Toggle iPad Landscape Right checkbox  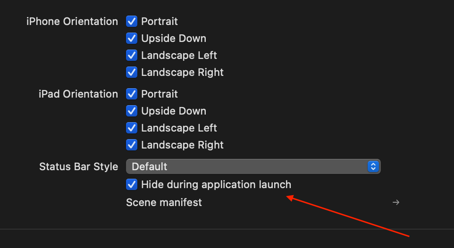click(x=132, y=145)
